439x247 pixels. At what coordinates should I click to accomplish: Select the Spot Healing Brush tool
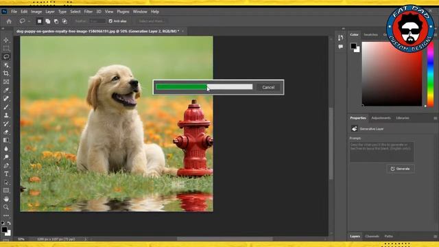6,99
